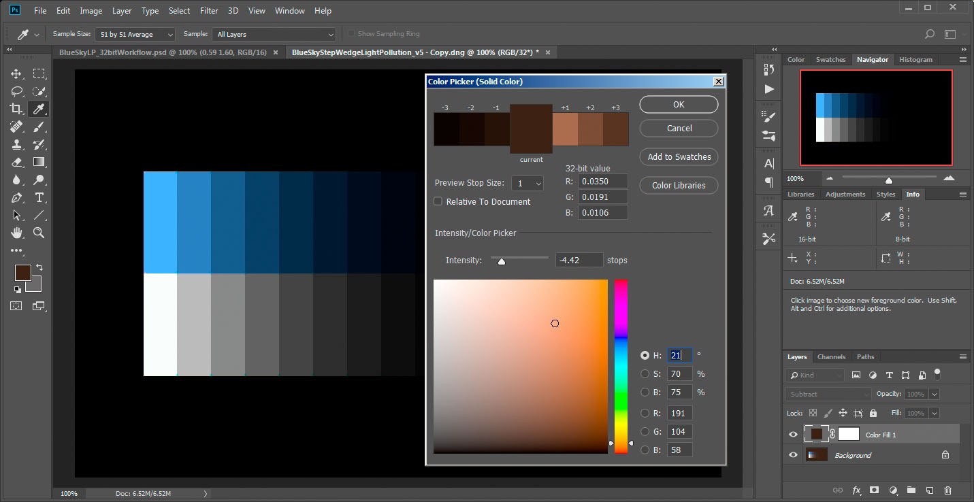Click the +2 stop preview swatch
974x502 pixels.
(590, 129)
